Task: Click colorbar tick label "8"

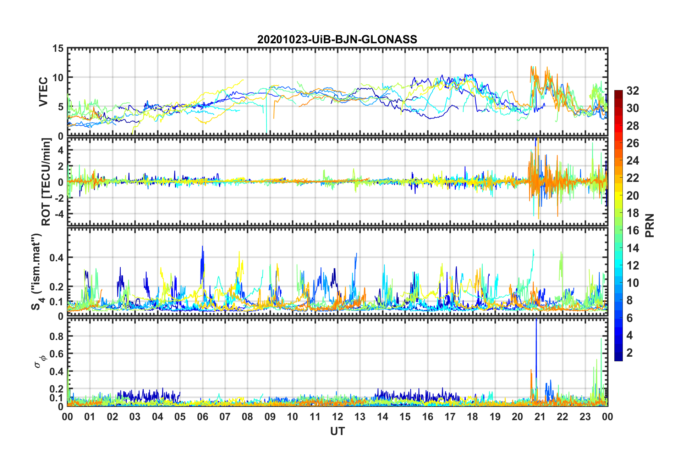Action: pos(630,301)
